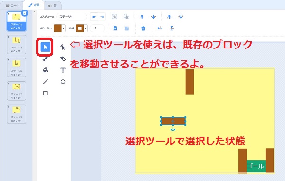Select the Reshape tool
Image resolution: width=285 pixels, height=181 pixels.
point(63,47)
